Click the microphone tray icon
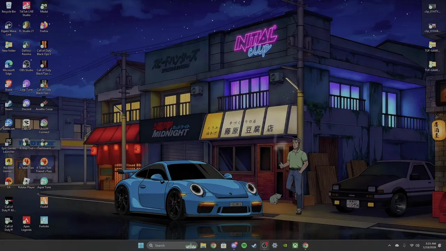The image size is (446, 251). [x=404, y=245]
